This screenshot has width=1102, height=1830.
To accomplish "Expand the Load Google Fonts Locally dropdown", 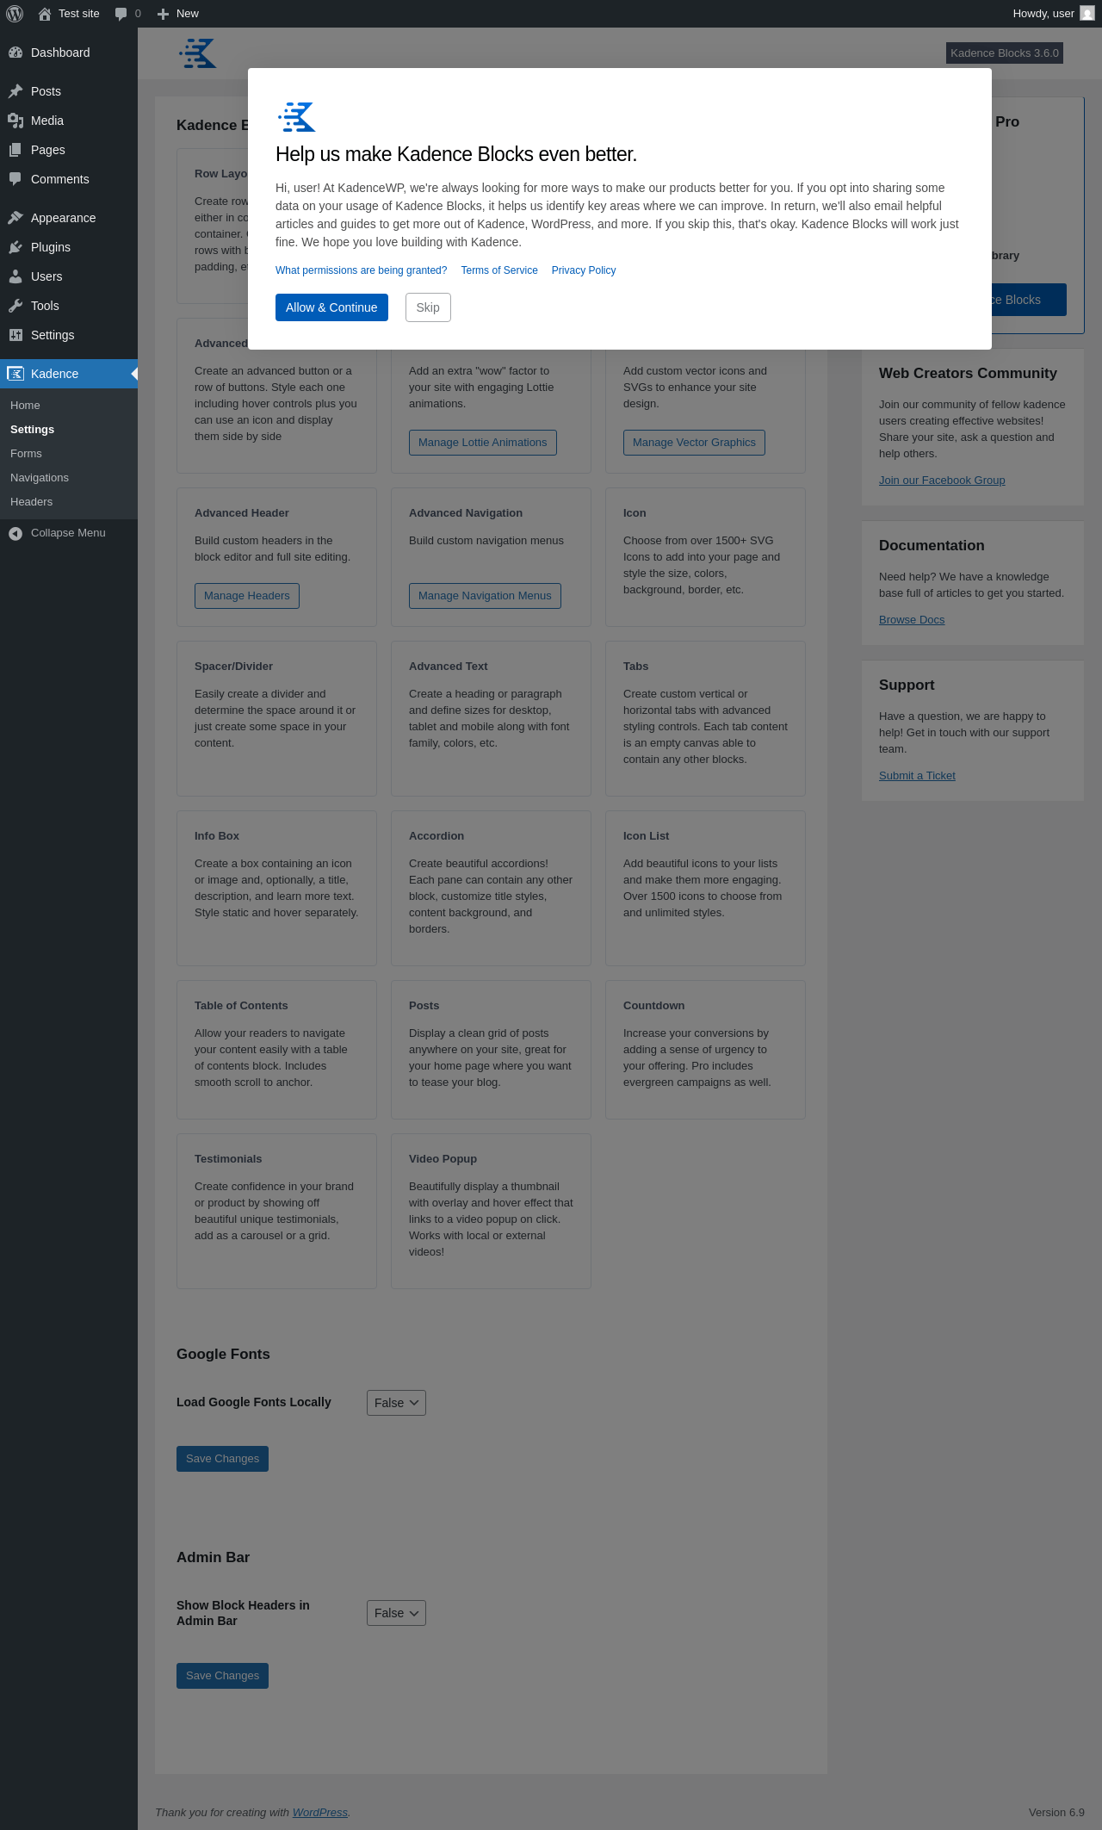I will (396, 1403).
